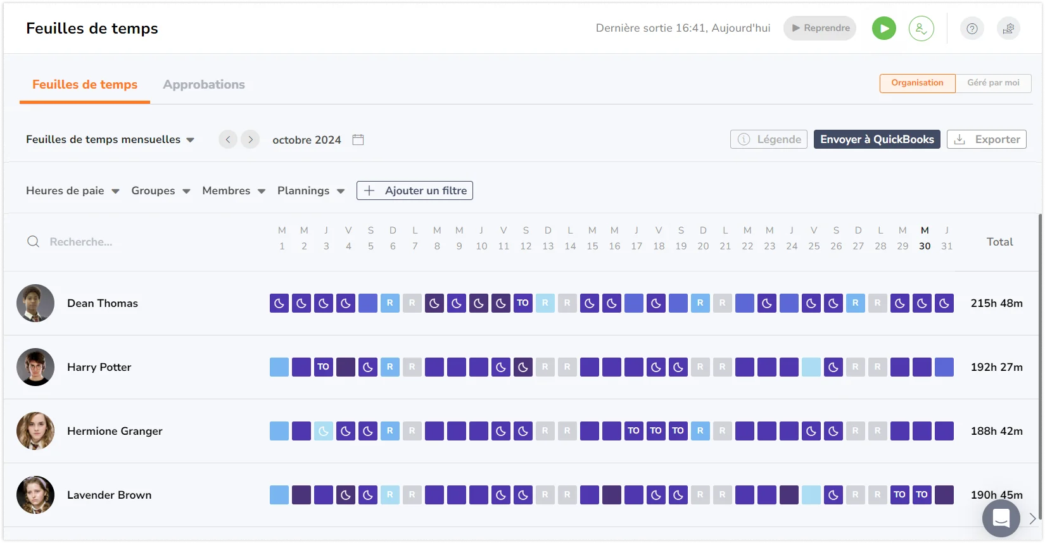The height and width of the screenshot is (543, 1045).
Task: Open the chat support bubble
Action: coord(1001,518)
